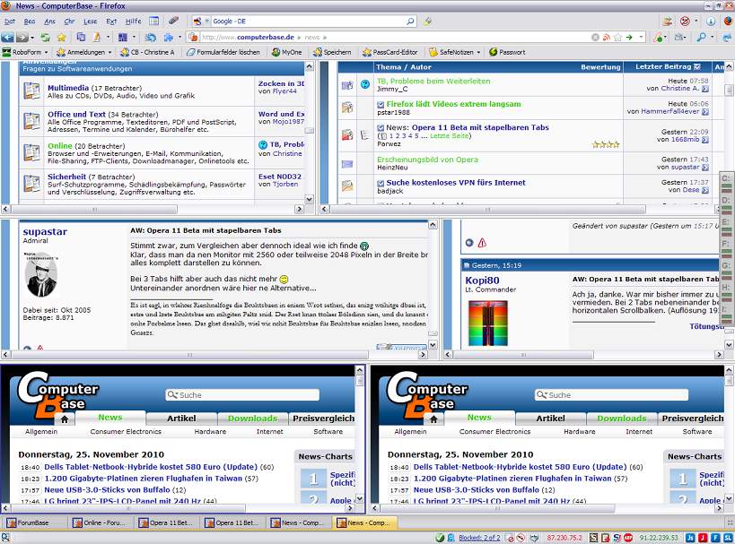This screenshot has width=735, height=544.
Task: Click the Adblock Plus ABP status bar icon
Action: click(x=628, y=538)
